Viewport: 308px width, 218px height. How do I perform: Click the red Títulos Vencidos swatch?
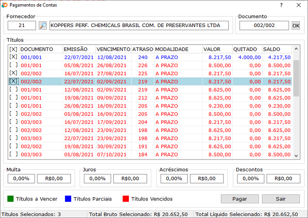[126, 199]
